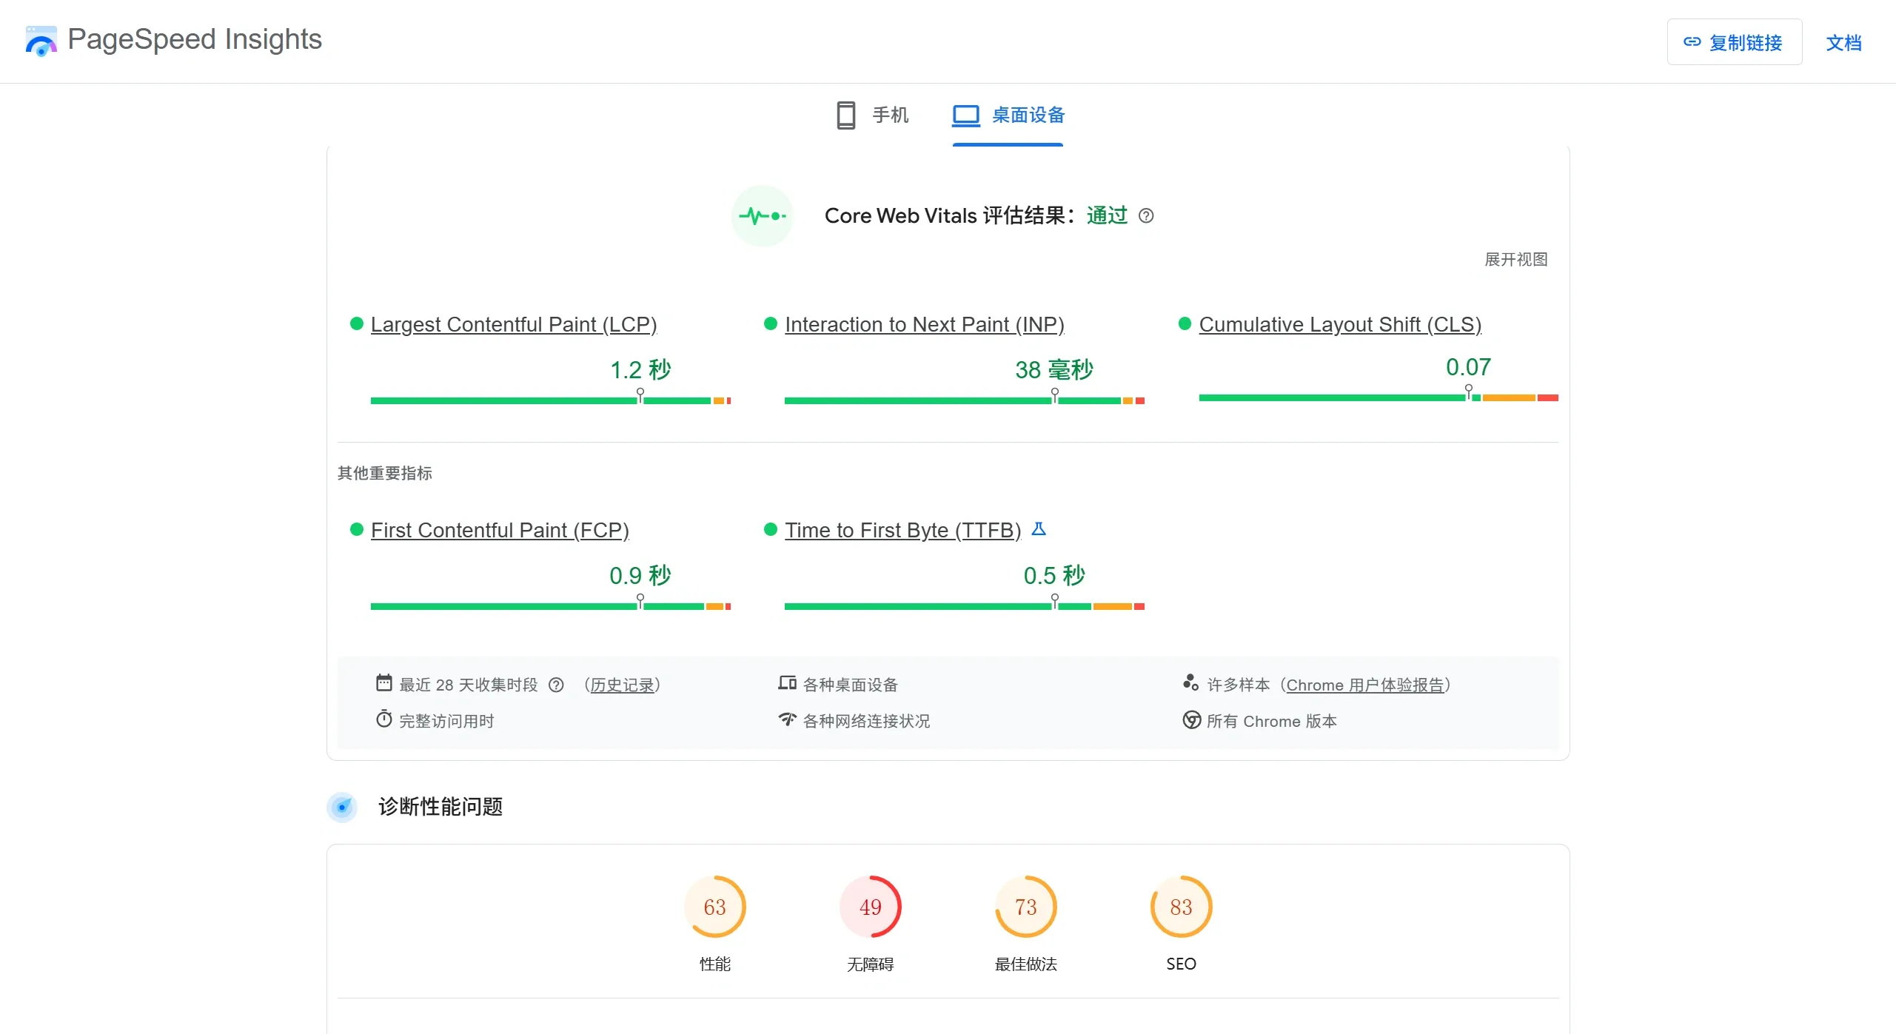
Task: Click the green dot beside FCP
Action: click(357, 529)
